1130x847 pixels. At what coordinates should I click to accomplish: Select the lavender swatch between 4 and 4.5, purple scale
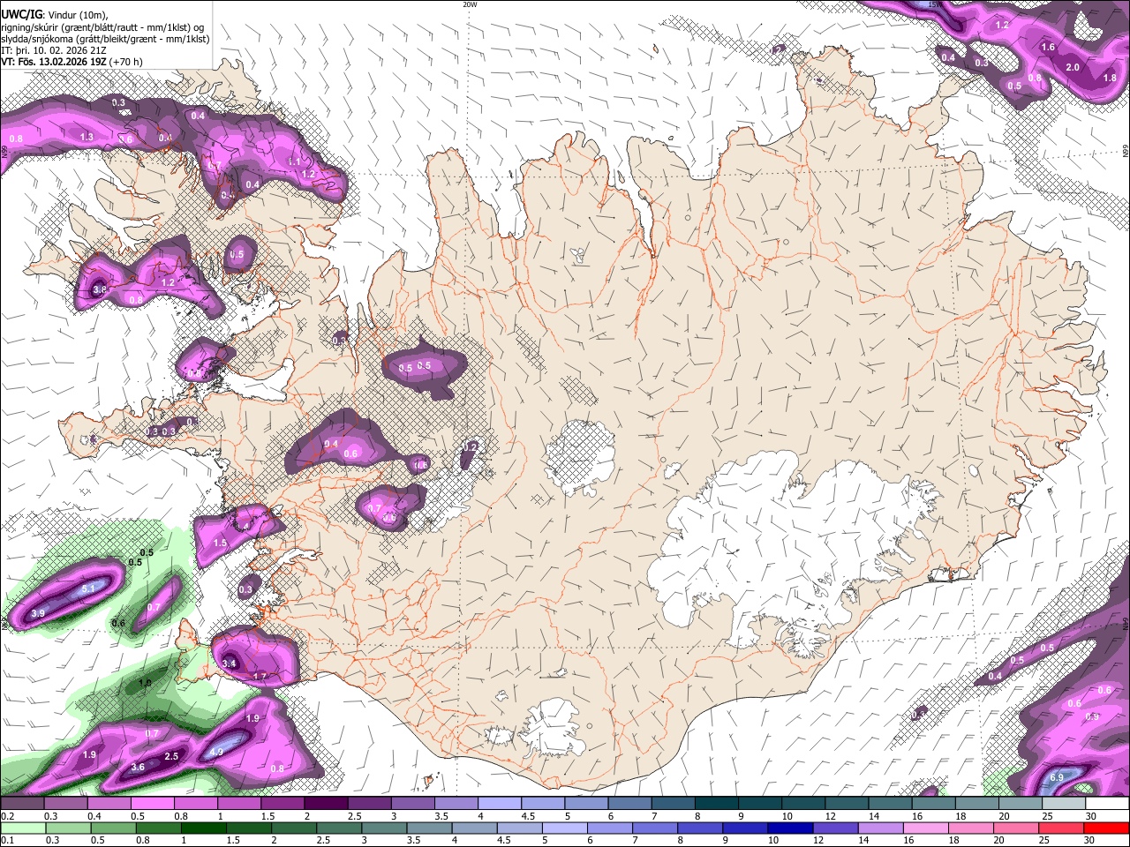(x=498, y=804)
